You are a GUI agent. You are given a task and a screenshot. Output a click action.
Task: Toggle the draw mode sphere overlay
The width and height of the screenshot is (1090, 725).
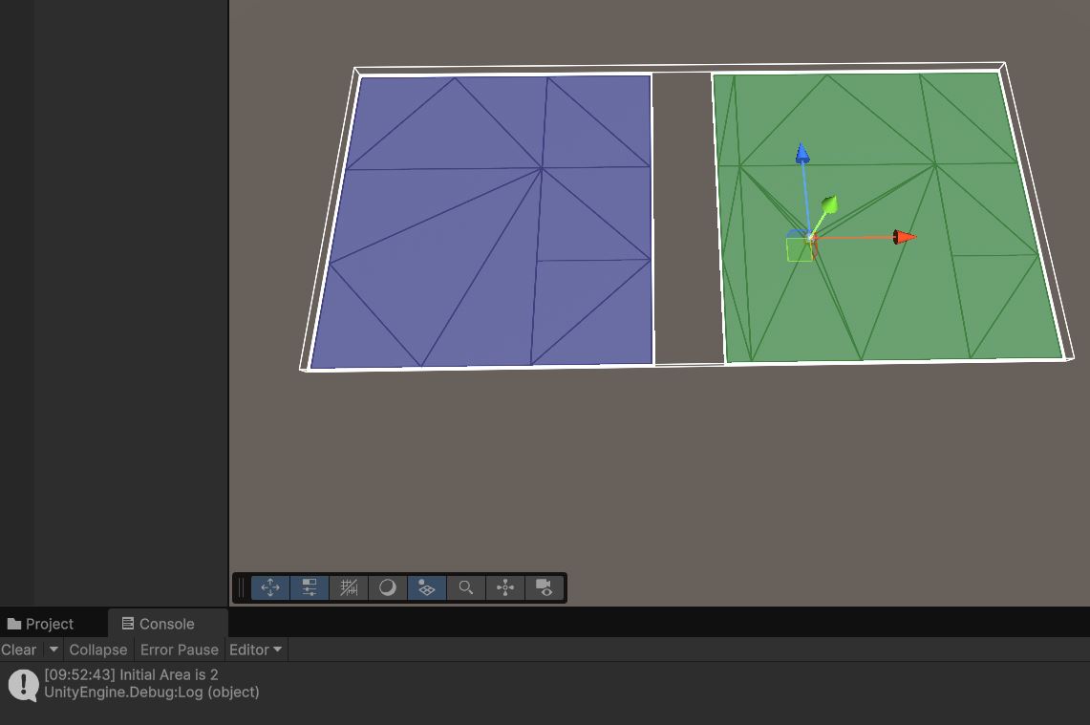387,588
